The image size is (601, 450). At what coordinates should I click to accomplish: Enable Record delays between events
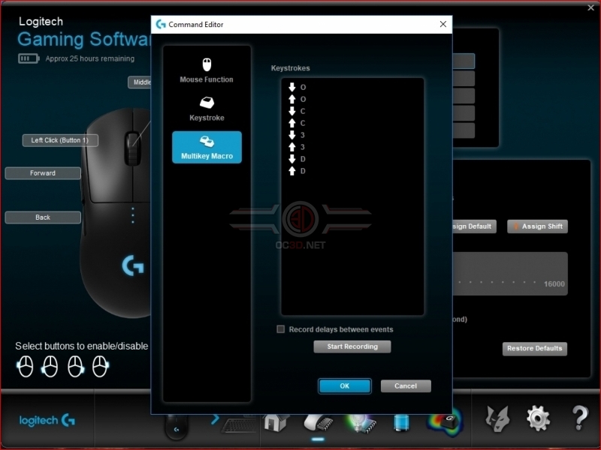tap(280, 328)
